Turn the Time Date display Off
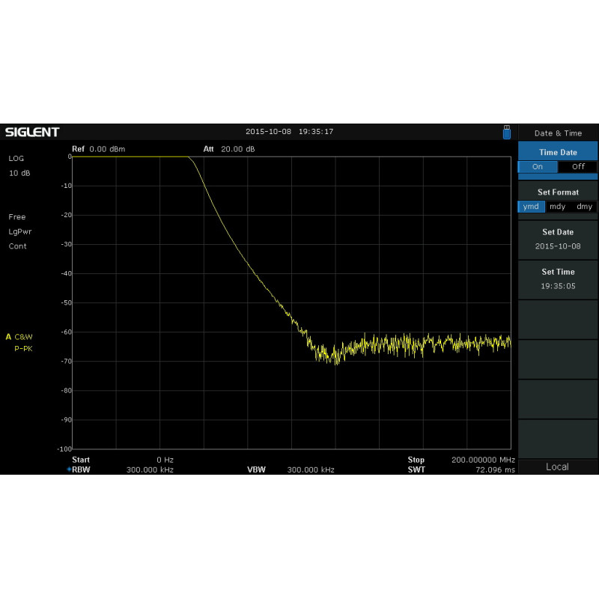Viewport: 599px width, 599px height. coord(577,167)
